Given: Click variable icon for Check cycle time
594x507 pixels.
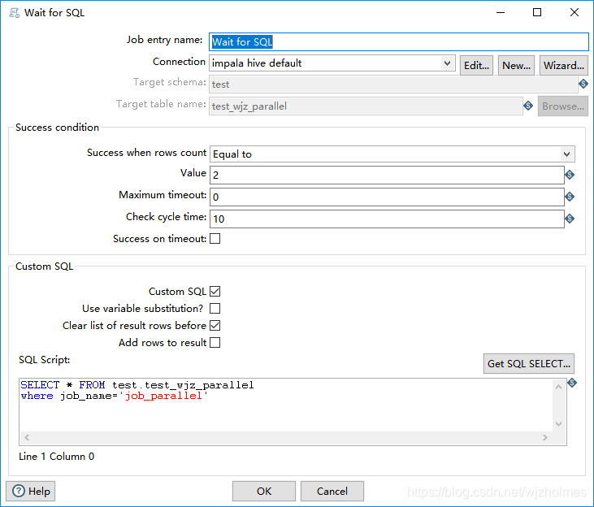Looking at the screenshot, I should tap(570, 219).
